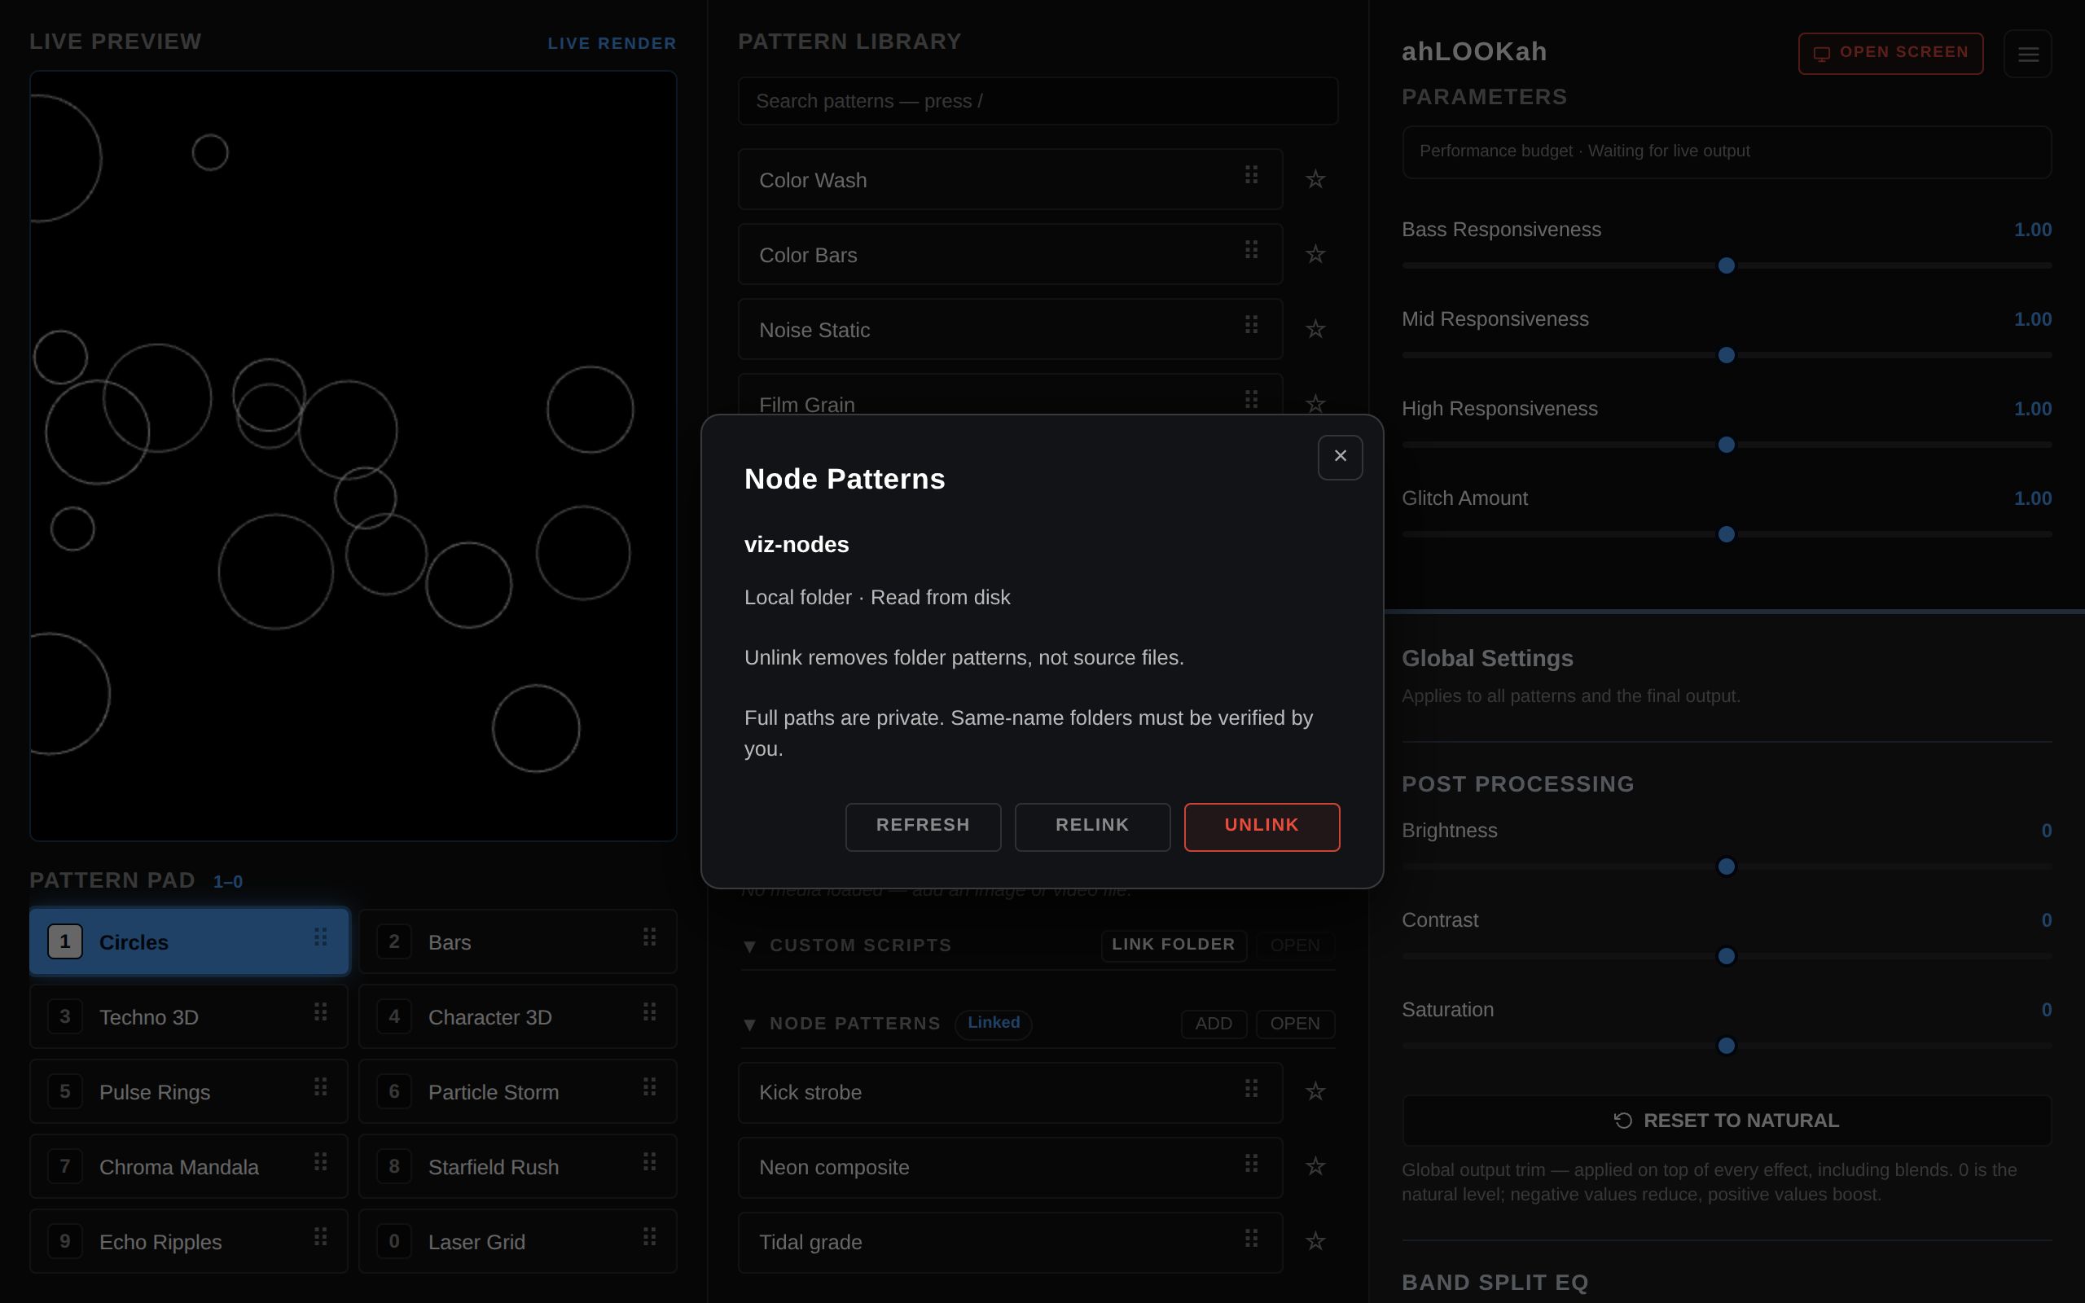Click the drag handle on Color Bars
Image resolution: width=2085 pixels, height=1303 pixels.
(x=1251, y=250)
